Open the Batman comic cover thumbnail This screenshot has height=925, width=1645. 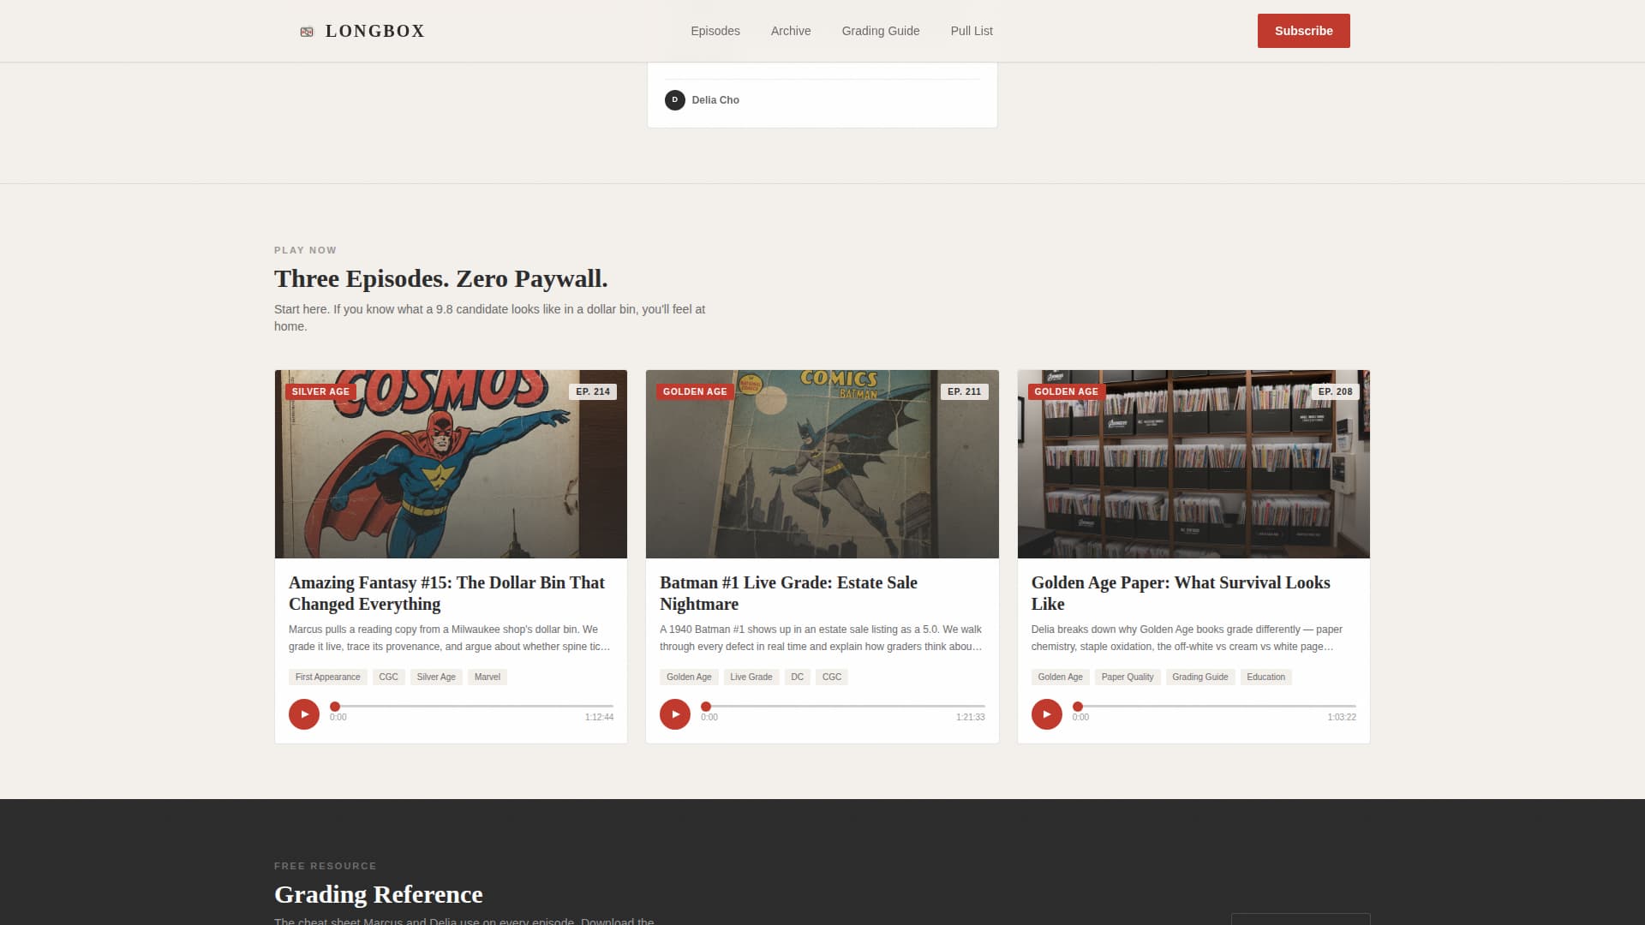tap(822, 464)
